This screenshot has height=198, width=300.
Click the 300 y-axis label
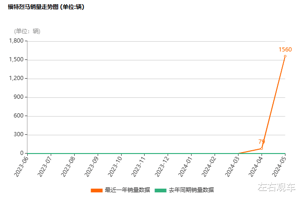coord(18,135)
